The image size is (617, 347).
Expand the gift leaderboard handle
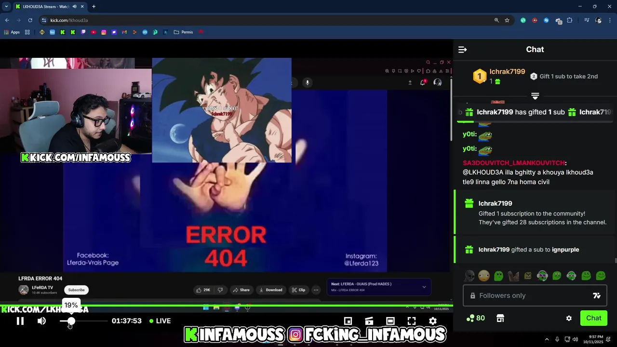click(535, 96)
